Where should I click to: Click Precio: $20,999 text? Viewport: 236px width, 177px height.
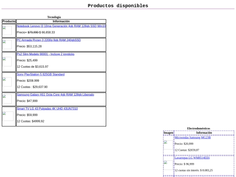pos(184,144)
